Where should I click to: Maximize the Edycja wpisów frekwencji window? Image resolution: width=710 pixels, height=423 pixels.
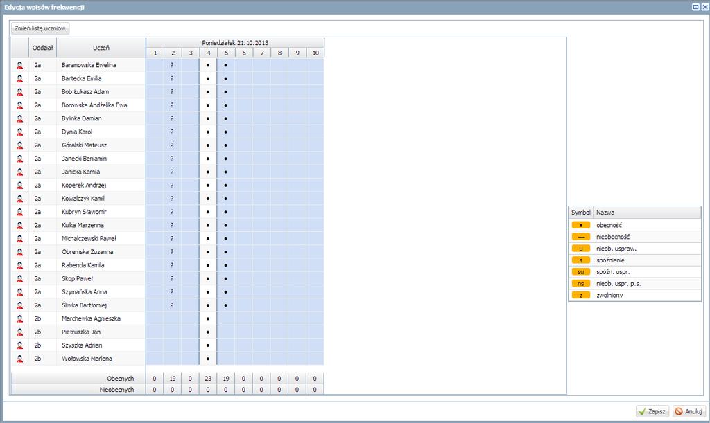696,7
